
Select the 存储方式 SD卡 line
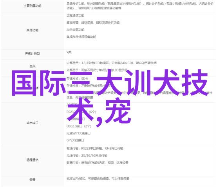pyautogui.click(x=78, y=79)
